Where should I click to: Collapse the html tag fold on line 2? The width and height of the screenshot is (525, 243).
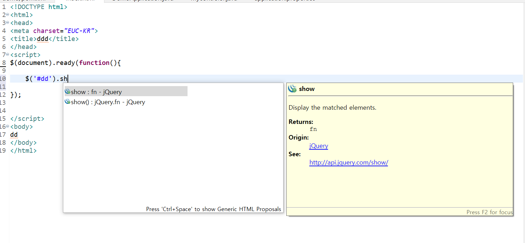(x=8, y=15)
